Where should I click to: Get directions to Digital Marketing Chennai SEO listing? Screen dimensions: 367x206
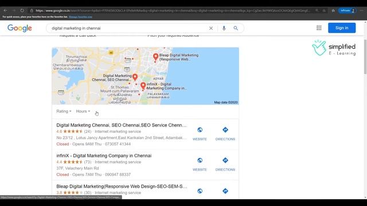225,133
